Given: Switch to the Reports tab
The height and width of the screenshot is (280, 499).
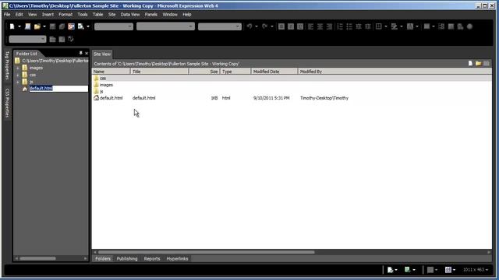Looking at the screenshot, I should 152,259.
